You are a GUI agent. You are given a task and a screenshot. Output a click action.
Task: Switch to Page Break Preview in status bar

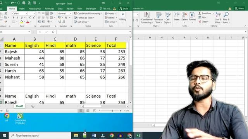click(95, 111)
